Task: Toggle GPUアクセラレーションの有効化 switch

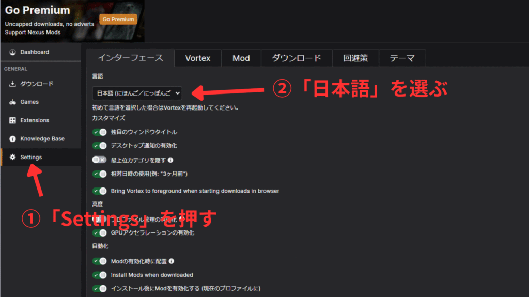Action: tap(100, 233)
